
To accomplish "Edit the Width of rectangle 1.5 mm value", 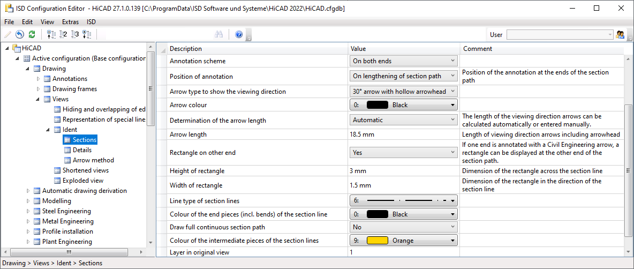I will tap(404, 185).
